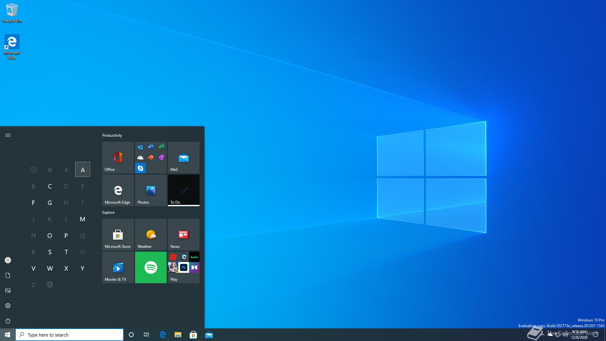Screen dimensions: 606x341
Task: Jump to letter P in app list
Action: pyautogui.click(x=66, y=236)
